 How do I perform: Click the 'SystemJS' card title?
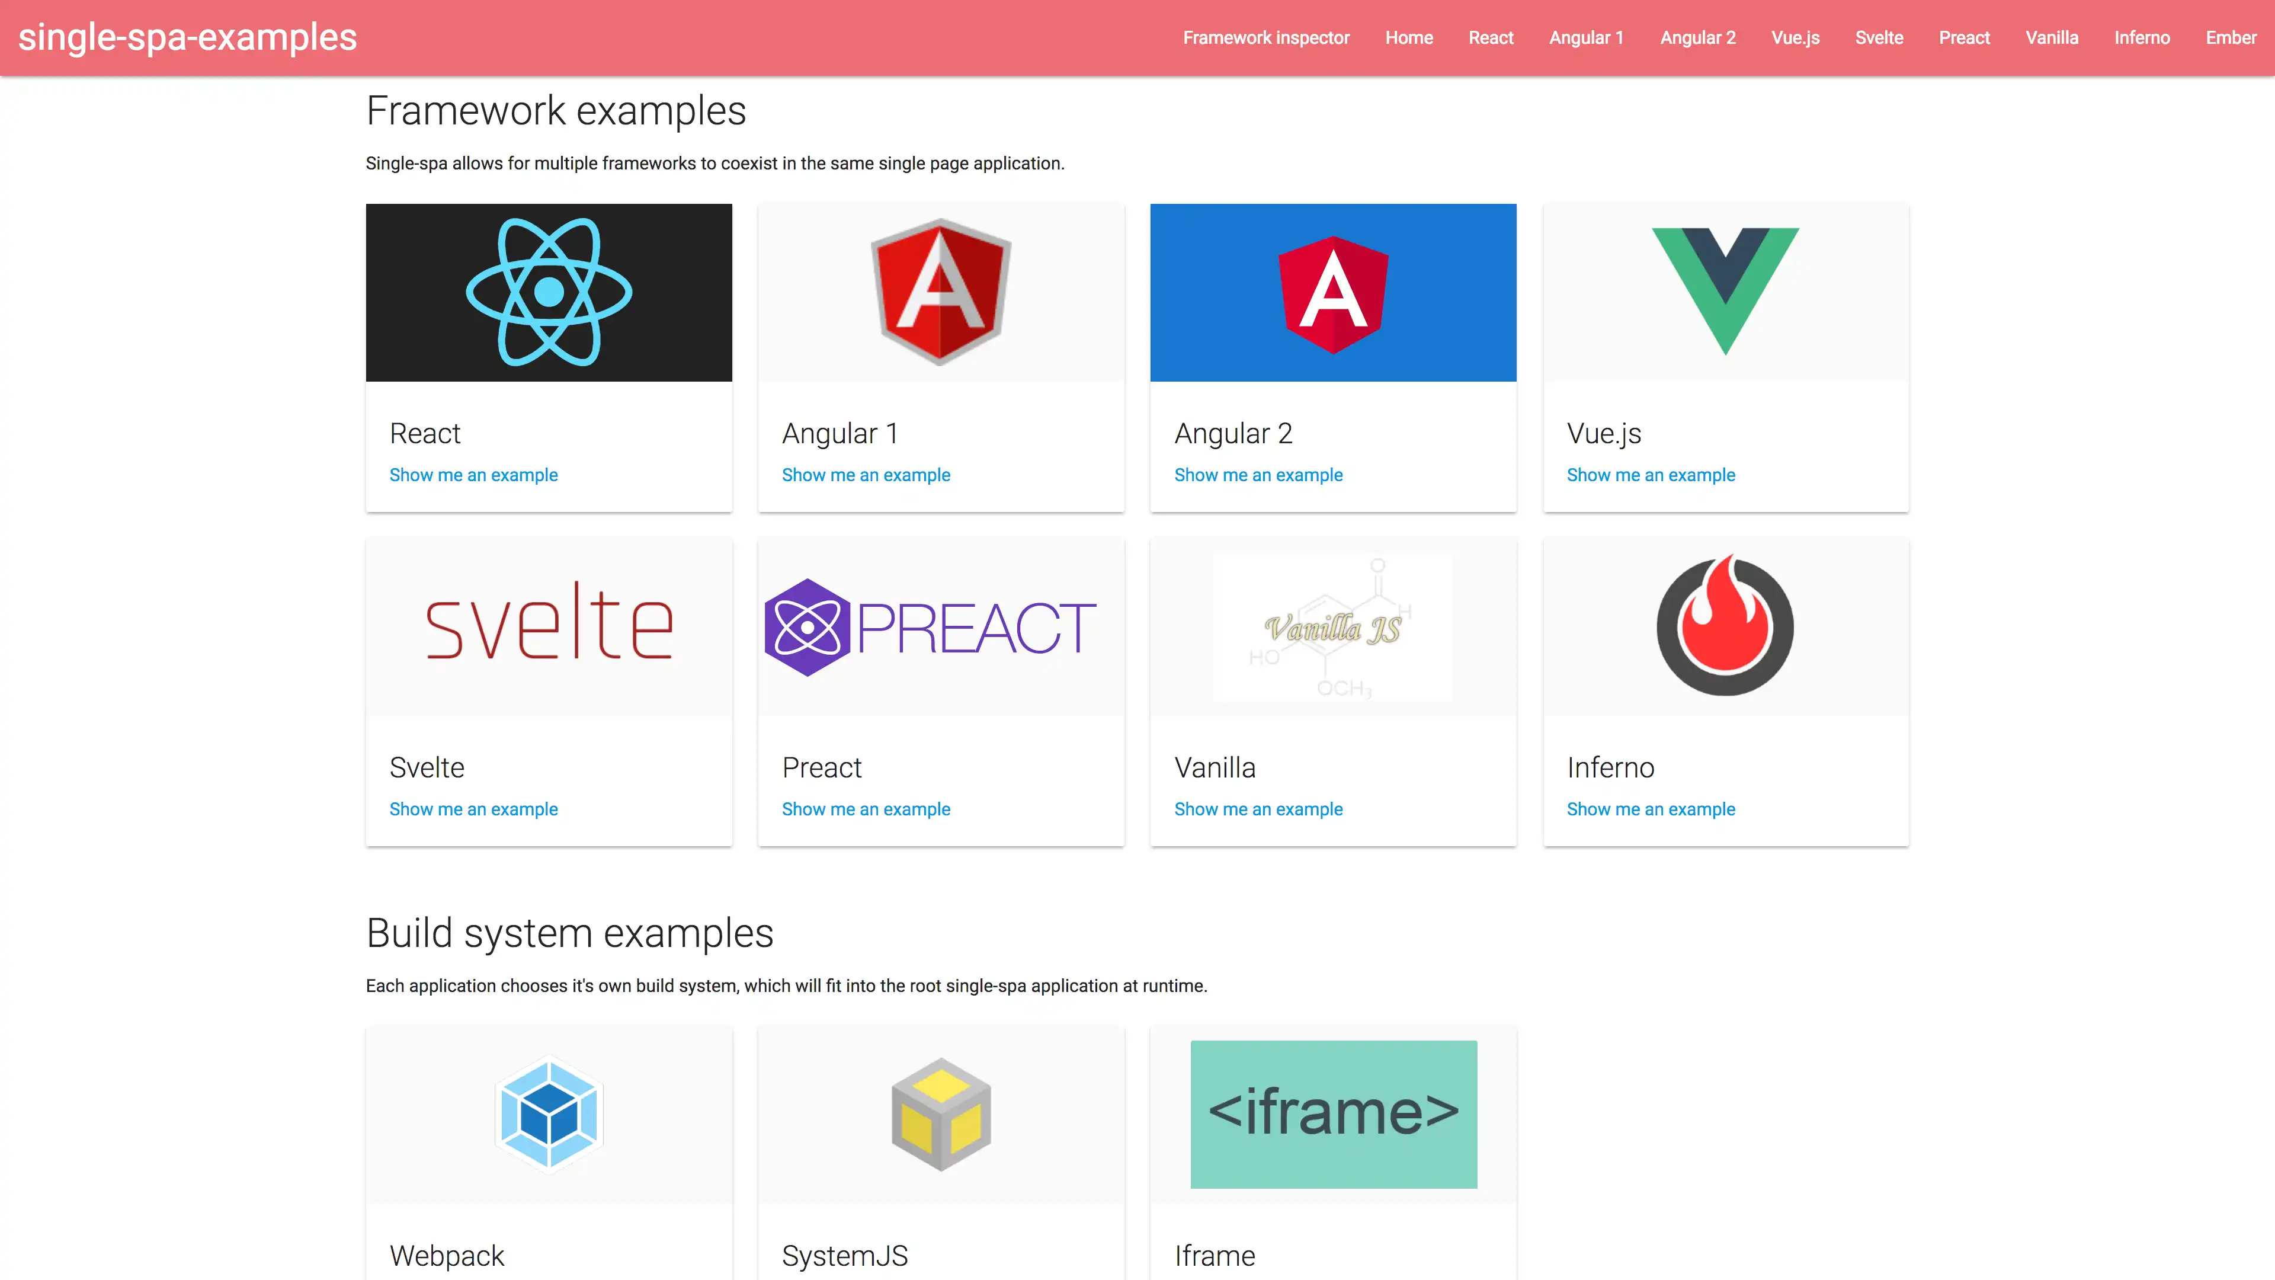844,1256
